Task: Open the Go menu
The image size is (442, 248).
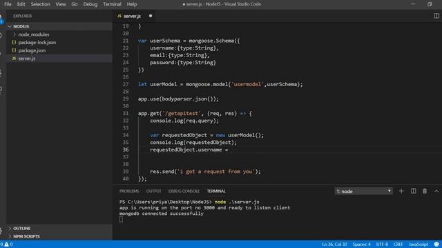Action: tap(75, 4)
